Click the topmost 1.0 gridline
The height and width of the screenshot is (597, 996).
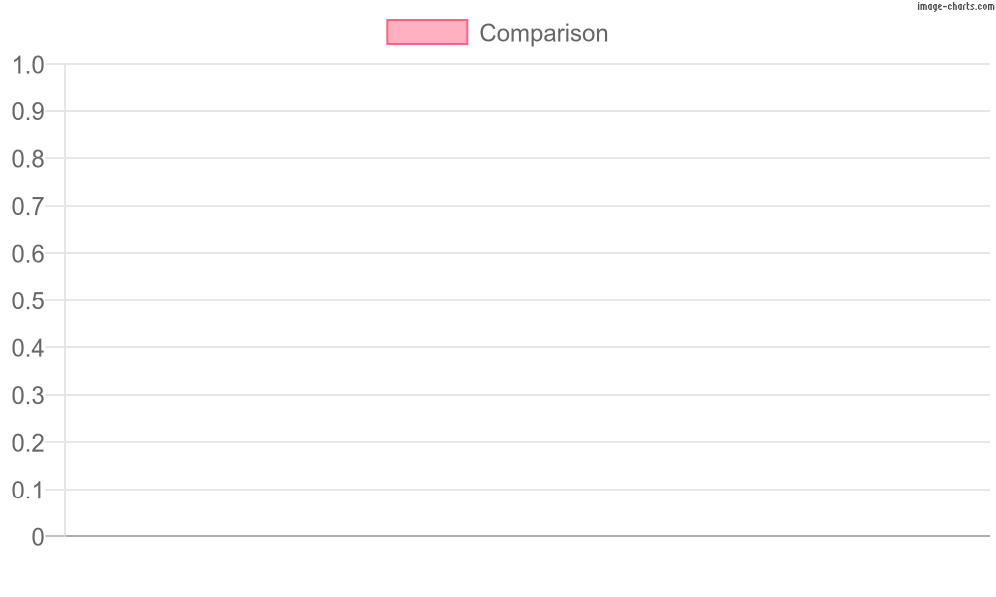tap(527, 64)
